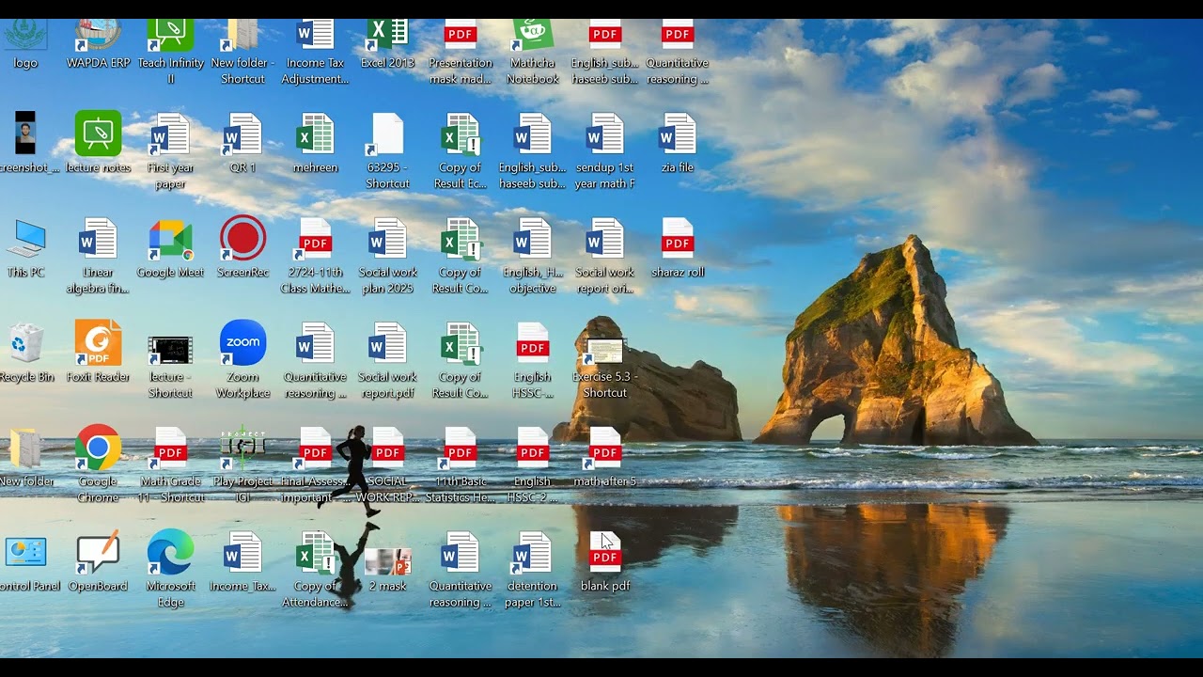Viewport: 1203px width, 677px height.
Task: Select the SOCIAL WORK REP... PDF file
Action: pyautogui.click(x=387, y=464)
